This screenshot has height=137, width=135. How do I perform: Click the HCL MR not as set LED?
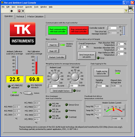[x=50, y=117]
